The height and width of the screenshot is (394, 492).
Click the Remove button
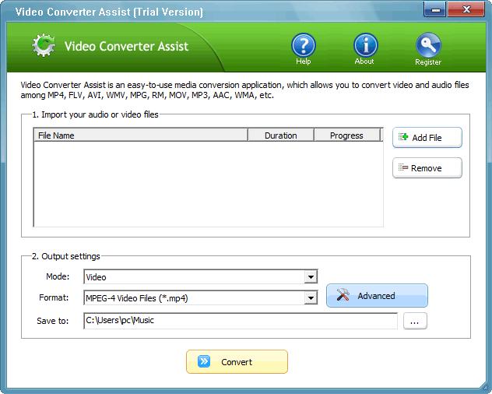[427, 168]
